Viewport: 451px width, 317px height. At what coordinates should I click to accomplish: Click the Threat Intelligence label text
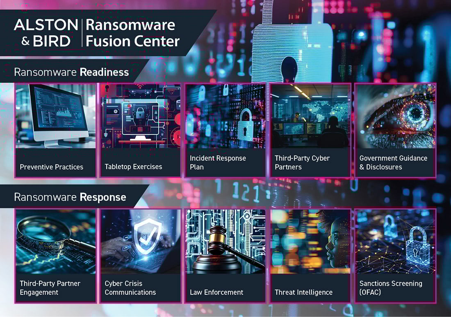[x=303, y=292]
